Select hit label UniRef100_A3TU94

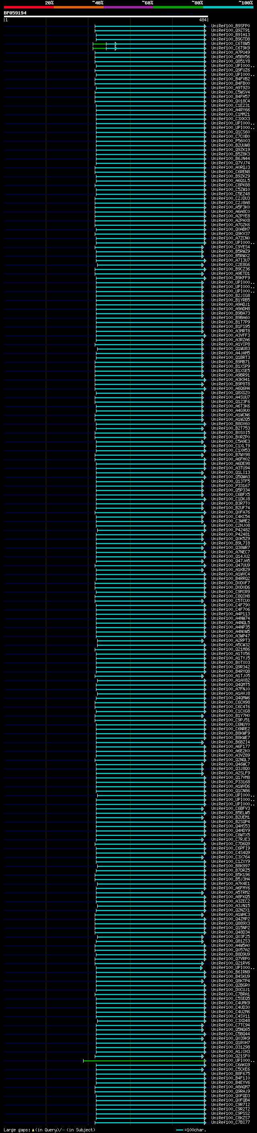point(230,468)
